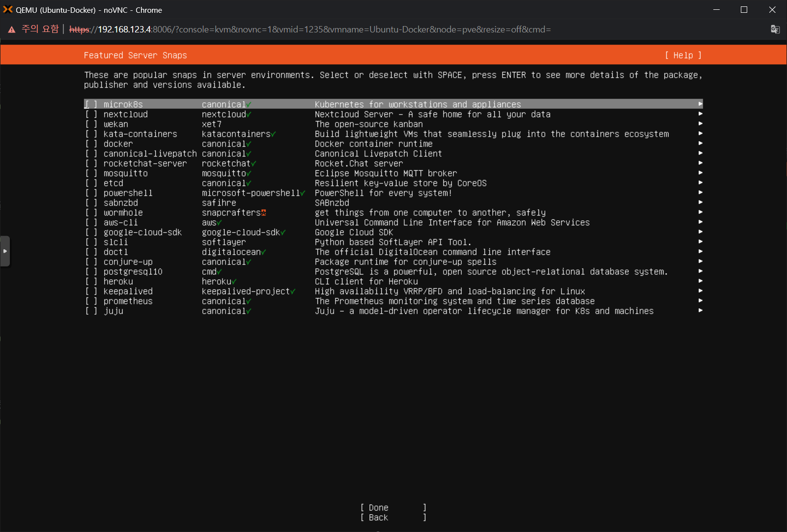The height and width of the screenshot is (532, 787).
Task: Show more details arrow for etcd
Action: (x=701, y=182)
